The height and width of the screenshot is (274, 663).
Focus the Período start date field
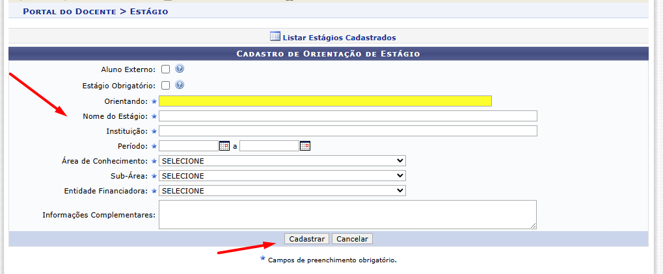click(x=189, y=146)
